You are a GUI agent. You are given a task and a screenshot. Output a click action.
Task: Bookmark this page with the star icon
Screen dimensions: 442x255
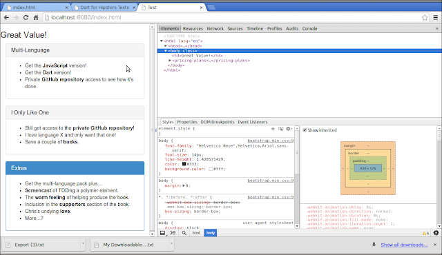(x=425, y=17)
